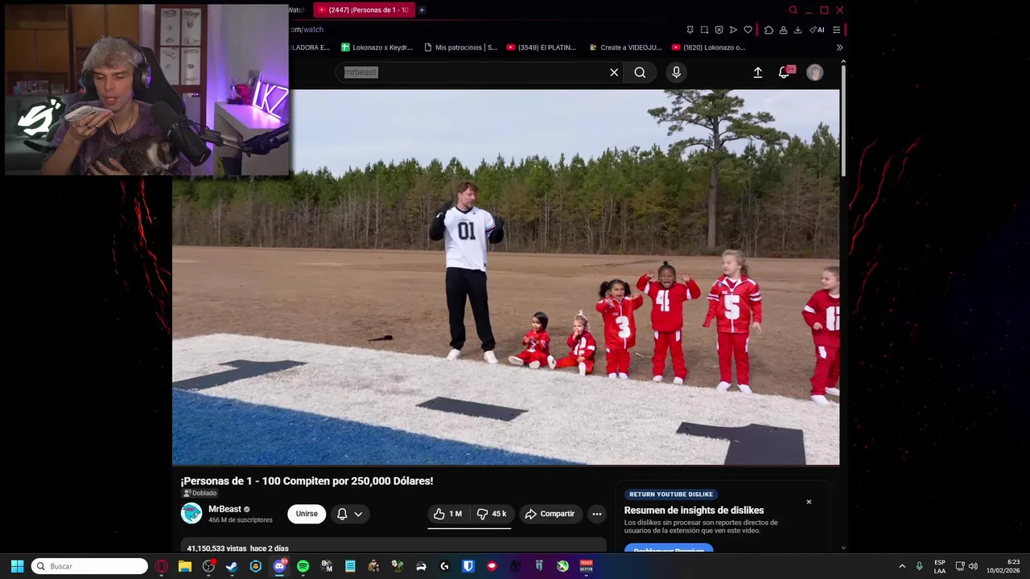This screenshot has width=1030, height=579.
Task: Click the '41,150,533 vistas hace 2 días' text
Action: coord(237,548)
